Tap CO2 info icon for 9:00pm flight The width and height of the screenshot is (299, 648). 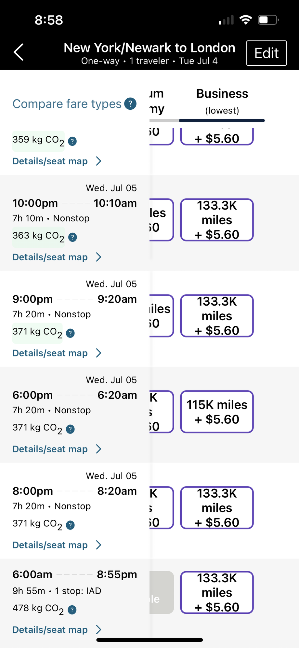[70, 333]
